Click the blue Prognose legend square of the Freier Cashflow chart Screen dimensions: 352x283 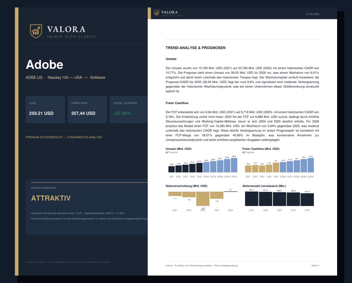[243, 152]
